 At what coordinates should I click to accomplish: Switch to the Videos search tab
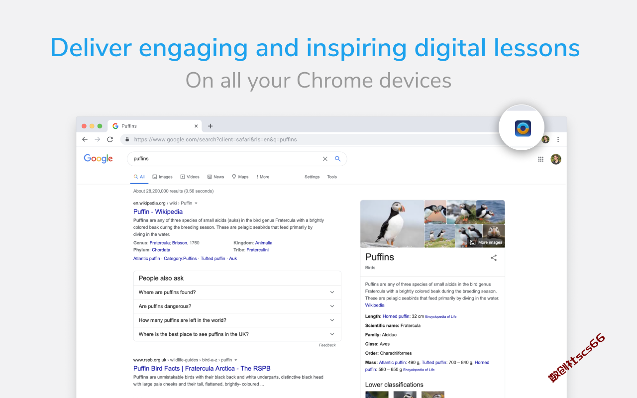tap(190, 177)
